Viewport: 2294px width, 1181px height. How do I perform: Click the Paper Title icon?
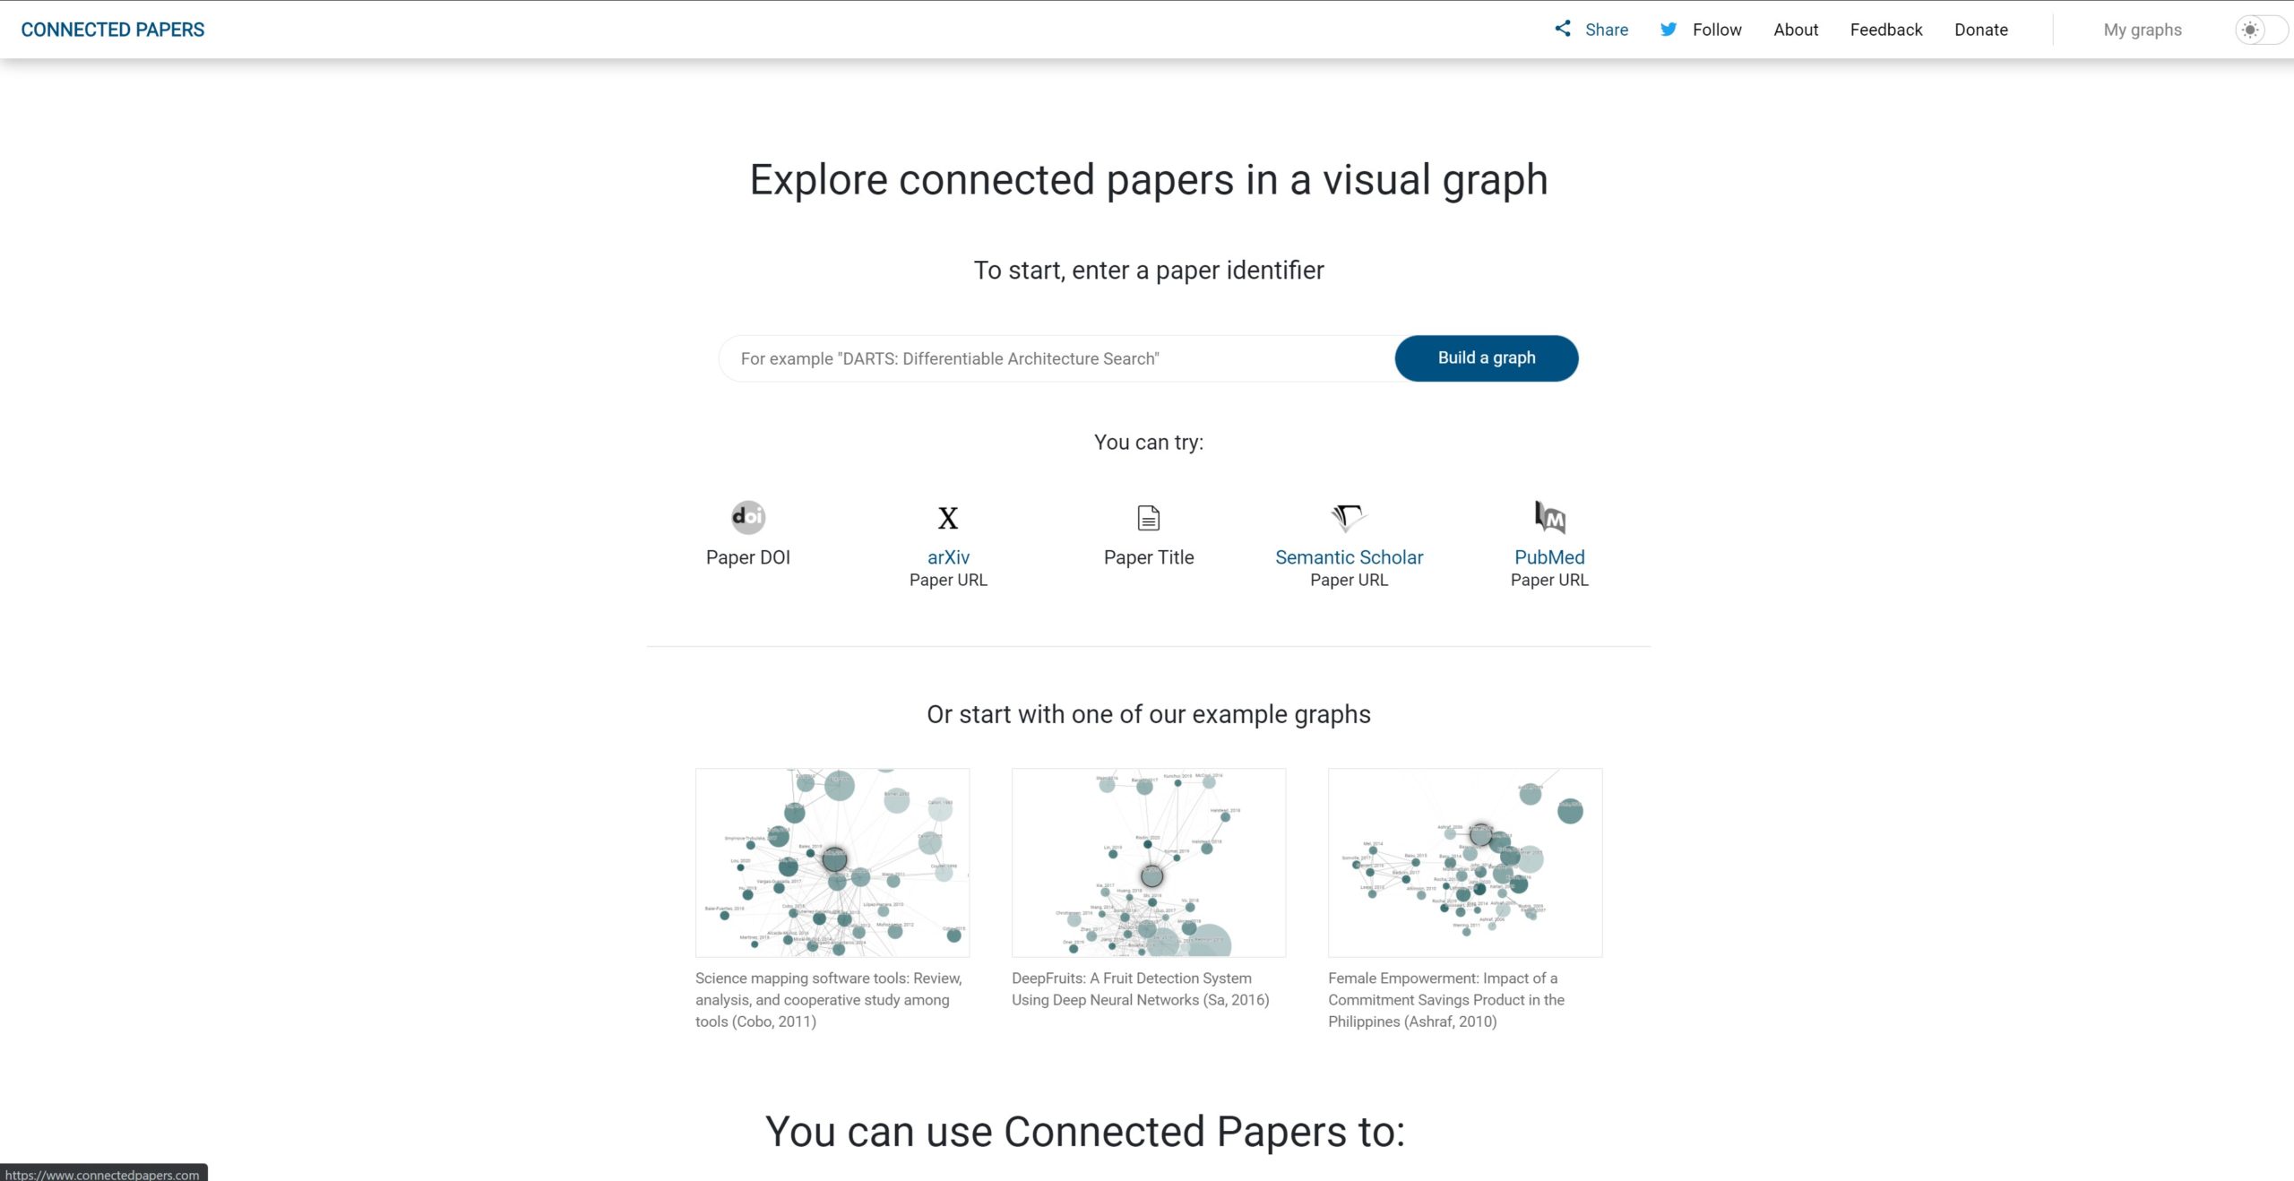(1150, 518)
